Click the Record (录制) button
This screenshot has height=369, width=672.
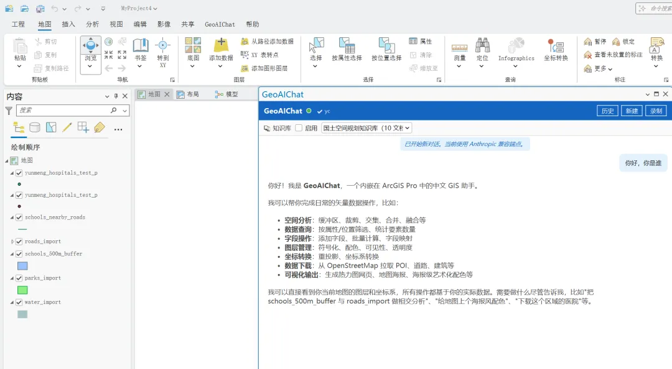[656, 111]
